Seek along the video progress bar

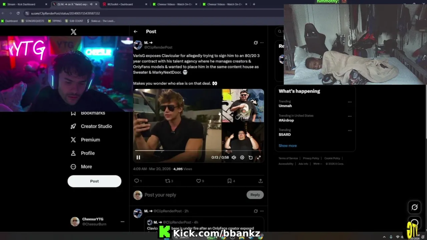pos(198,151)
